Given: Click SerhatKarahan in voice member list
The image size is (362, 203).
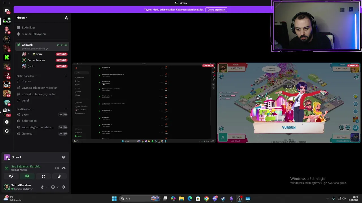Looking at the screenshot, I should [x=45, y=60].
